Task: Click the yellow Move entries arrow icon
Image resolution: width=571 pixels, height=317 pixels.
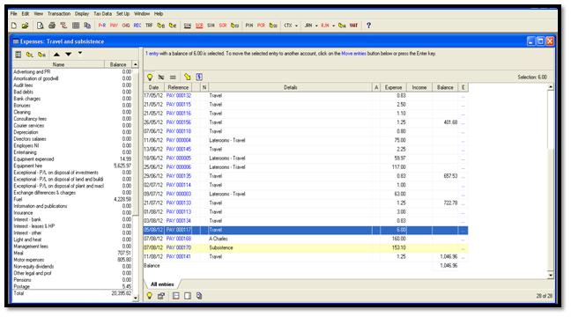Action: click(187, 77)
